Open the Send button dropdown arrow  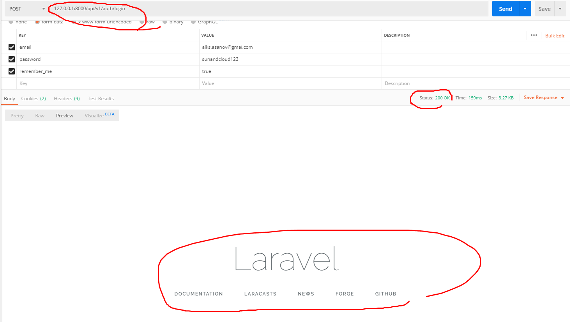[x=525, y=9]
